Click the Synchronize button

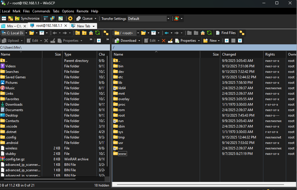pos(27,18)
